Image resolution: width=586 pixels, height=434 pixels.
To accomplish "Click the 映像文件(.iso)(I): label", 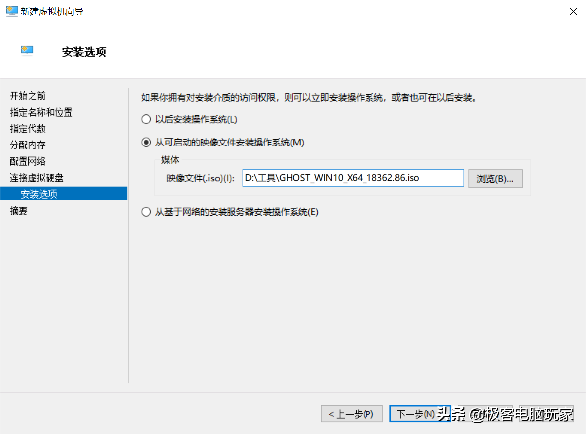I will coord(201,178).
